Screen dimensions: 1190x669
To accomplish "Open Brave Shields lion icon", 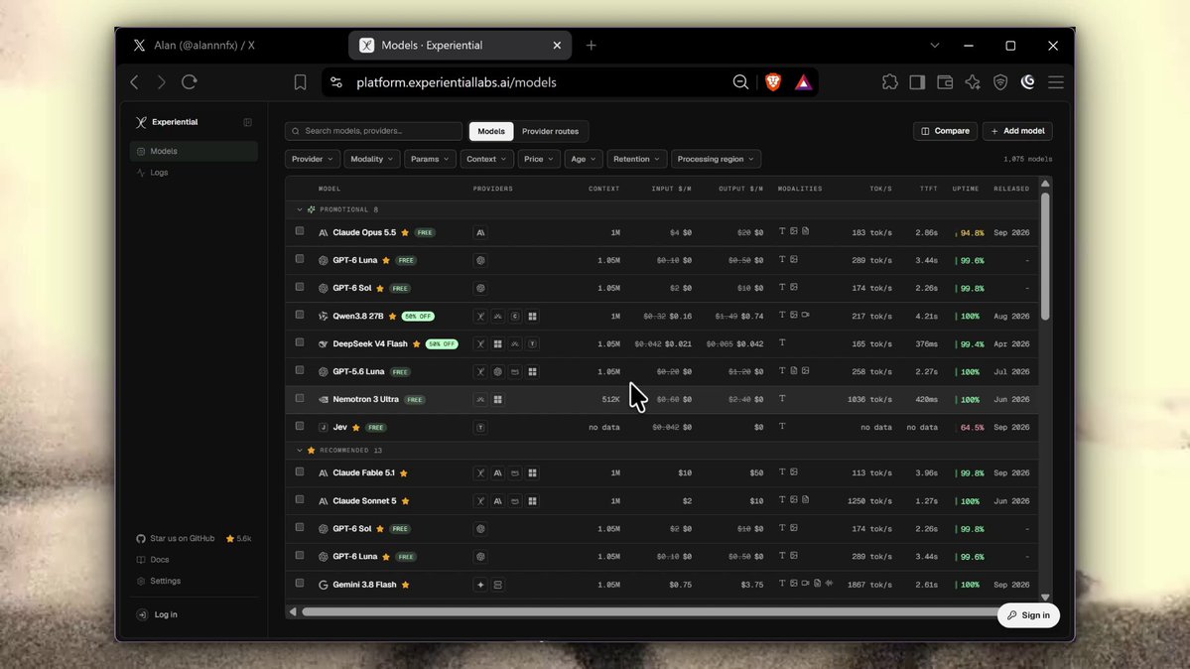I will [773, 82].
